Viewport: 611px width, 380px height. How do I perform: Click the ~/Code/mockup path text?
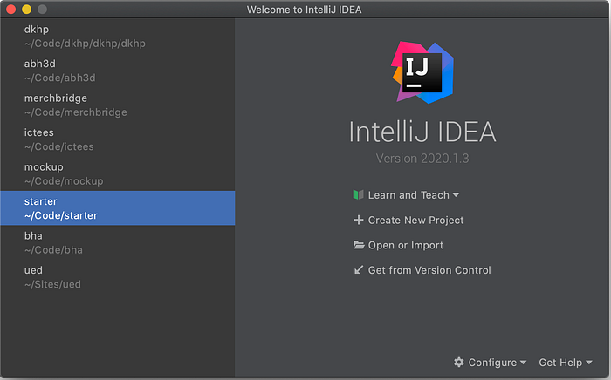coord(64,181)
